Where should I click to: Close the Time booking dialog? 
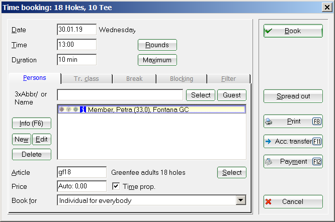327,8
